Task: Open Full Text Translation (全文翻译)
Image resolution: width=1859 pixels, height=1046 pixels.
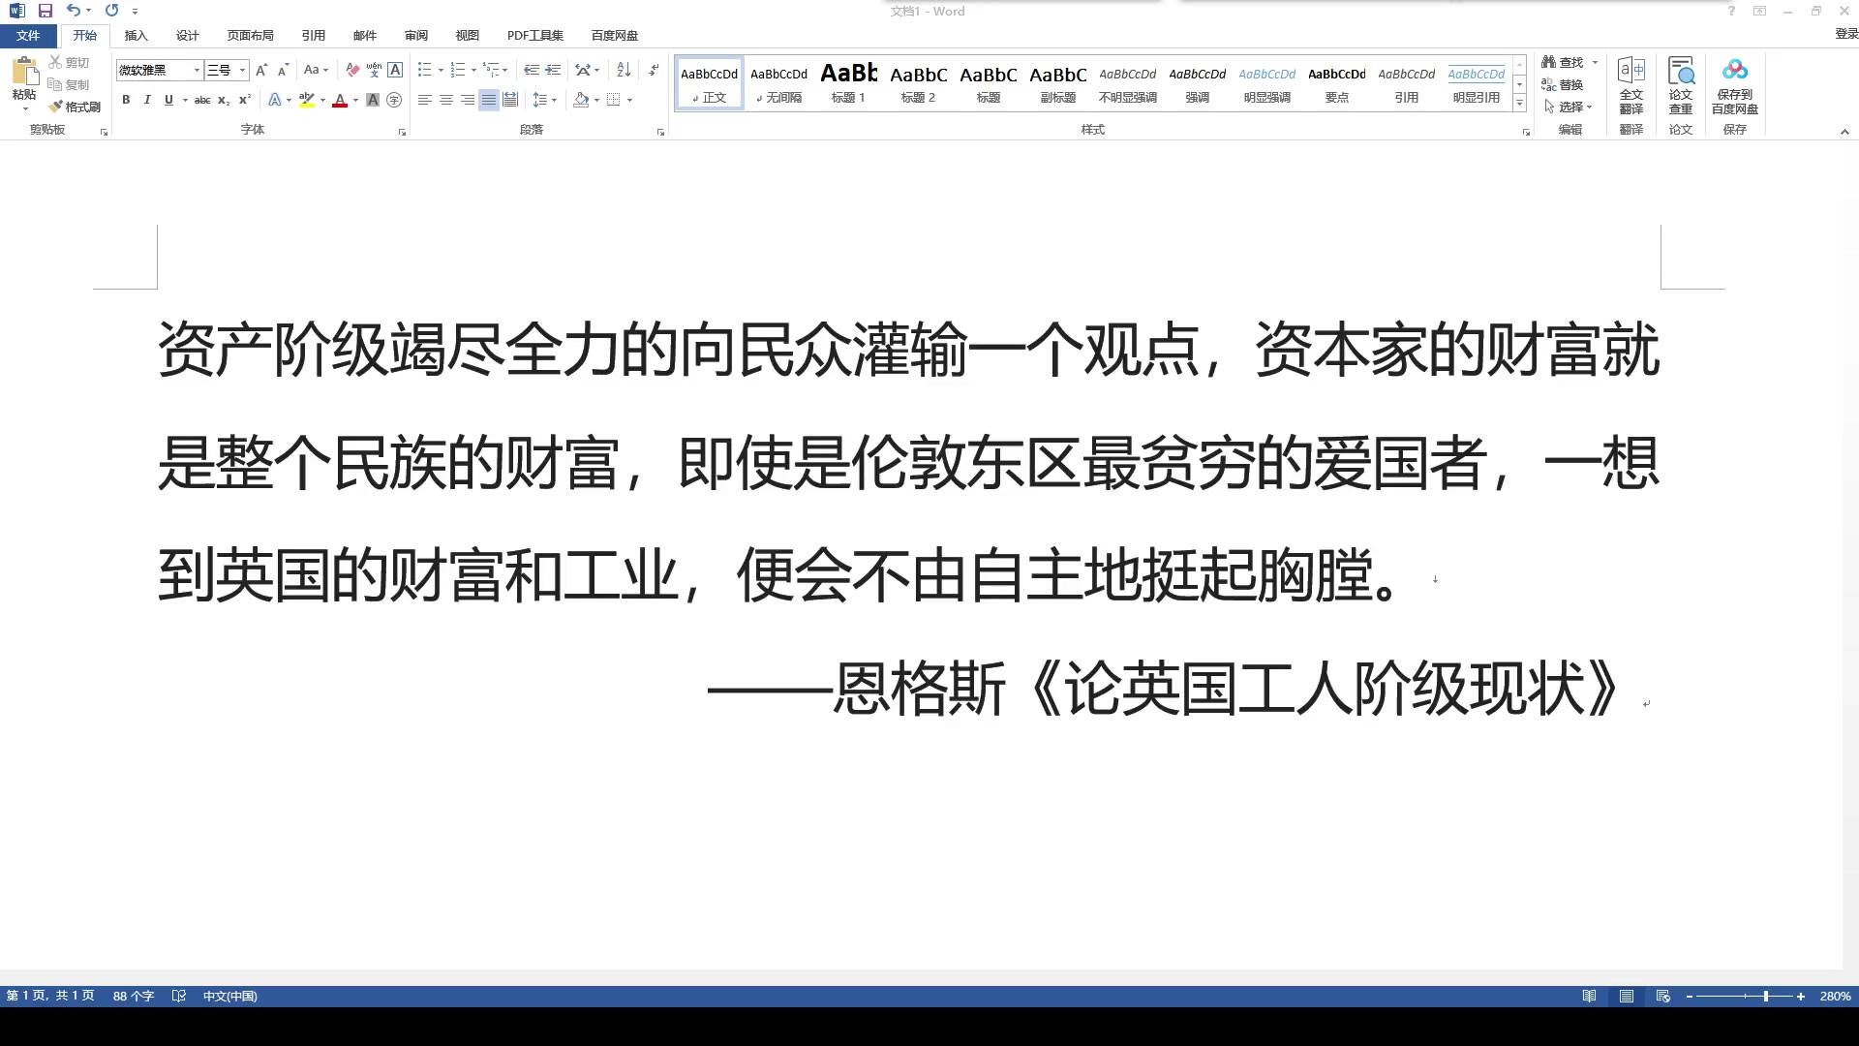Action: point(1631,85)
